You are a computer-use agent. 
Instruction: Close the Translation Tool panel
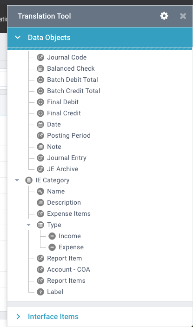click(183, 16)
